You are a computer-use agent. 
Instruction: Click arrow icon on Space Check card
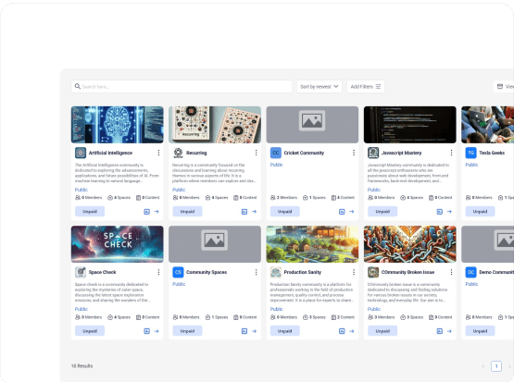click(x=157, y=331)
